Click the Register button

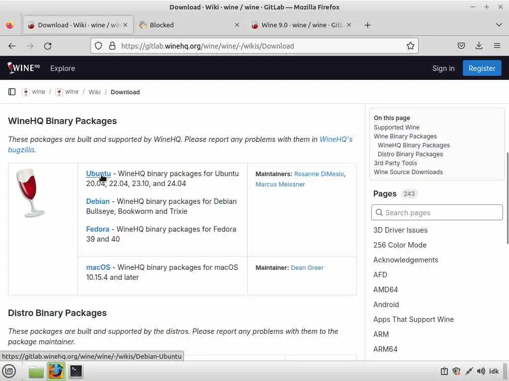tap(482, 68)
